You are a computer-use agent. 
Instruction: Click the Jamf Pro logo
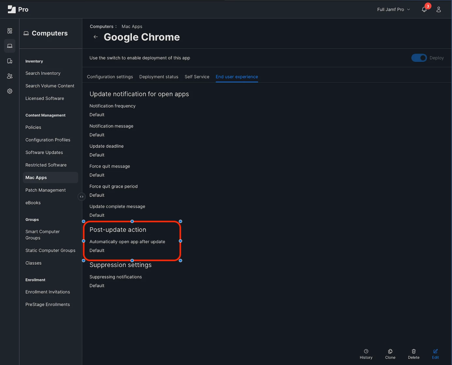(x=18, y=9)
